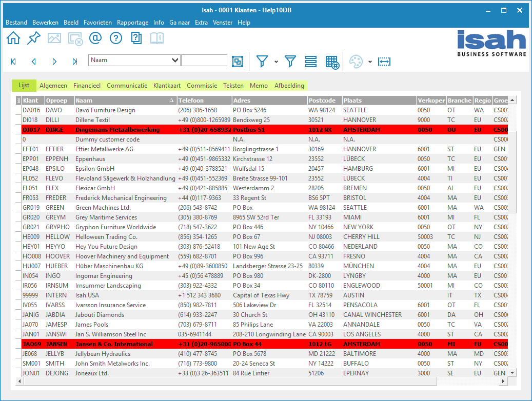Switch to the Memo tab

[259, 86]
